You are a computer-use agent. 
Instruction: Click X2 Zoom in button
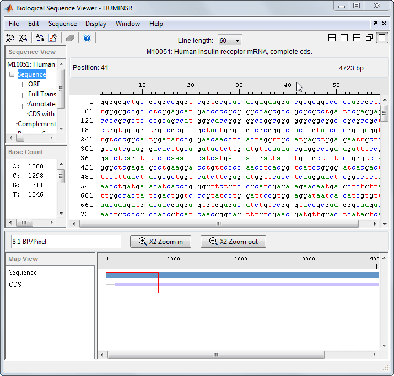[160, 242]
